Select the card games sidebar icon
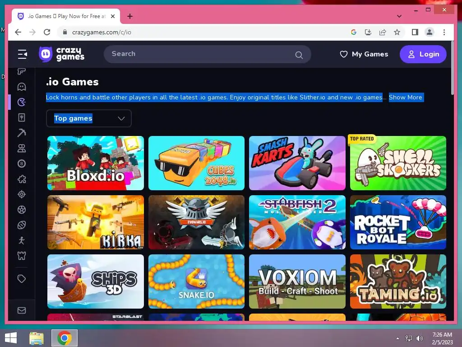 tap(22, 117)
